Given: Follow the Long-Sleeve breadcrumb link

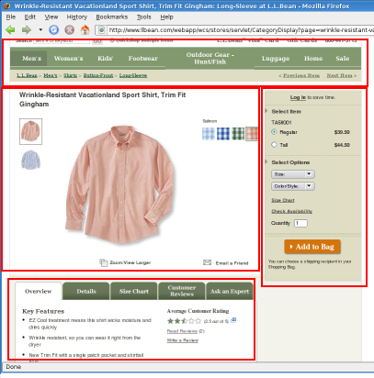Looking at the screenshot, I should pos(133,75).
